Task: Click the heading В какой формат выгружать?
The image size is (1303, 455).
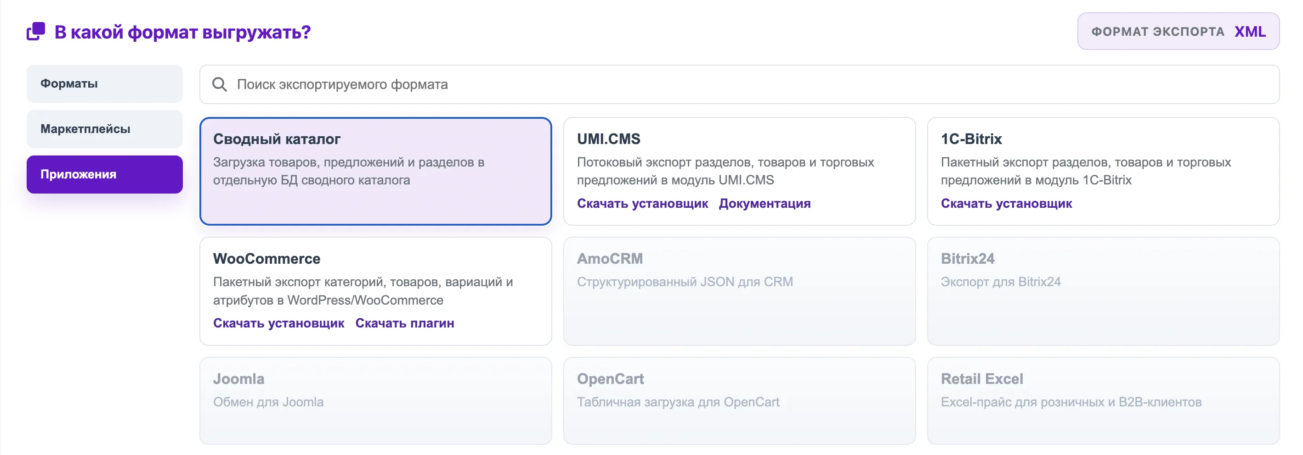Action: (182, 32)
